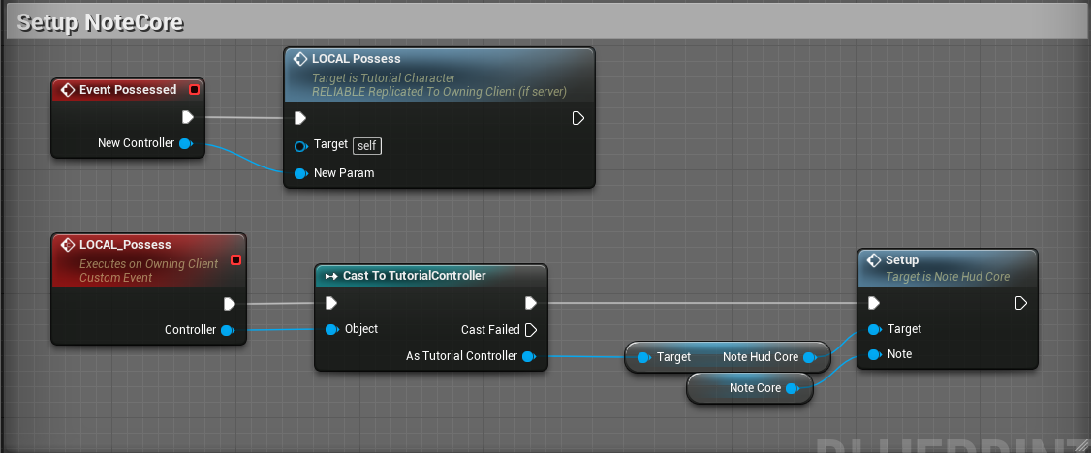The width and height of the screenshot is (1091, 453).
Task: Click the 'RELIABLE Replicated To Owning Client' text
Action: click(x=439, y=92)
